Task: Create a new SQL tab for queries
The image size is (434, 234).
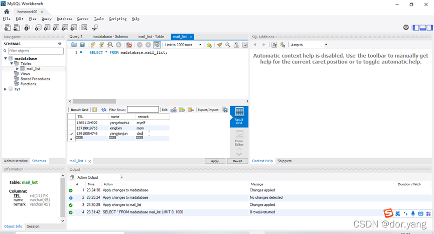Action: pyautogui.click(x=8, y=28)
